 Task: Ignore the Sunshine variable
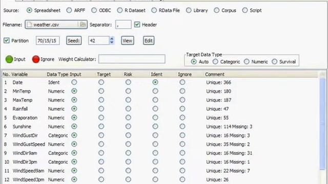point(182,126)
